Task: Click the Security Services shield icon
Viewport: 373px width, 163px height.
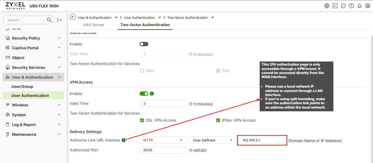Action: coord(8,67)
